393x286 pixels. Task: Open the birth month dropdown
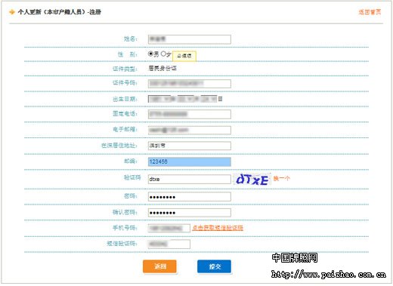186,99
